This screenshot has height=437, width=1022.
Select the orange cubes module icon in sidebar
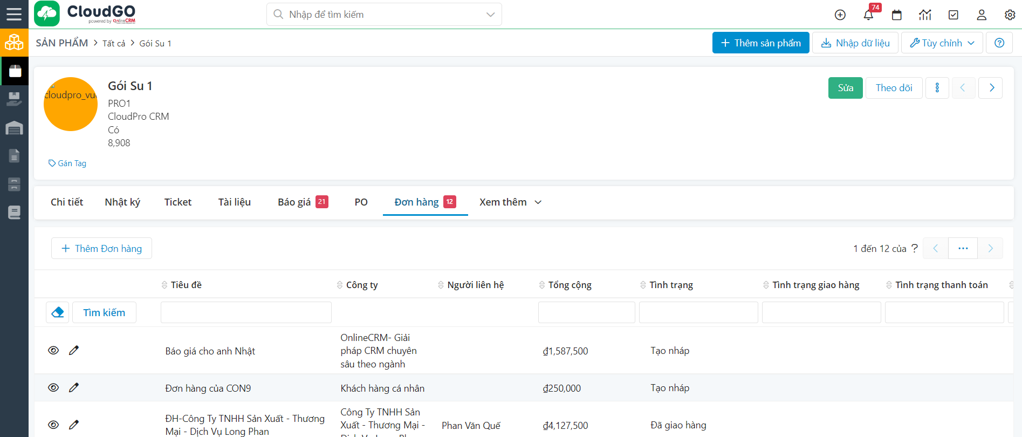(14, 42)
